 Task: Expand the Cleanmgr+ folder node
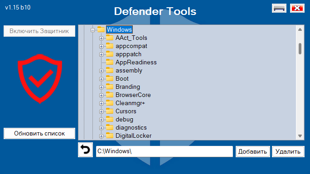[101, 103]
